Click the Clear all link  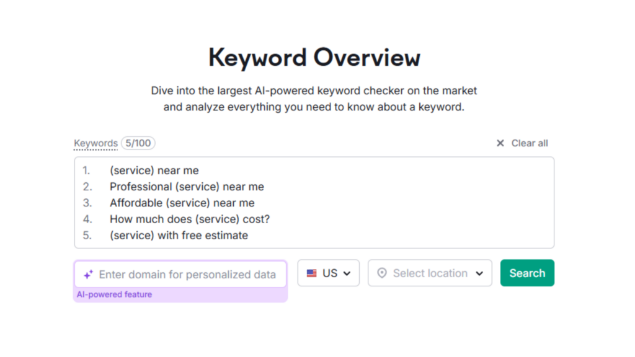click(530, 143)
